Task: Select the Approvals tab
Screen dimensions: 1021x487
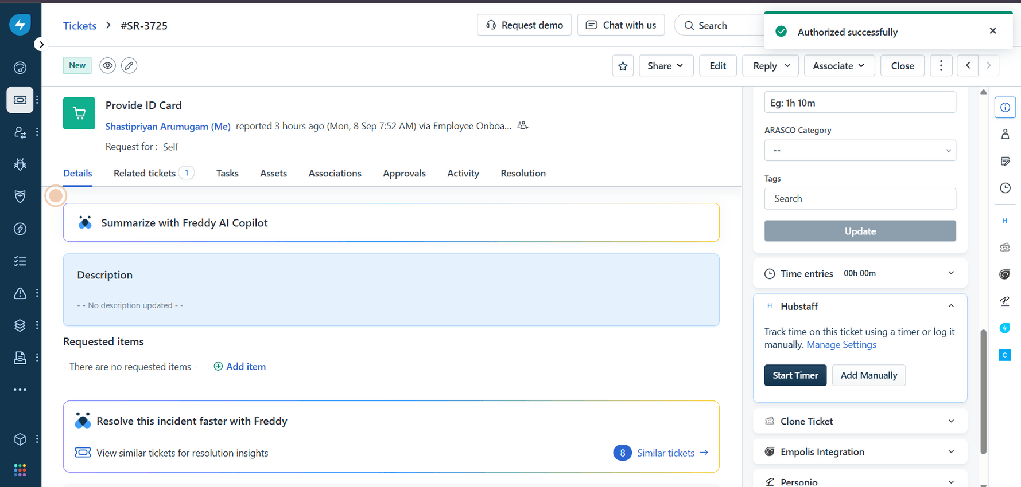Action: pos(404,173)
